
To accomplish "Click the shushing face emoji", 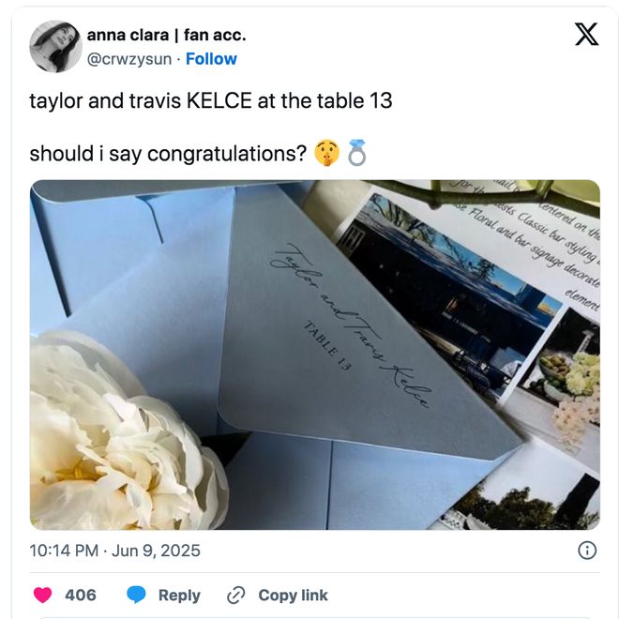I will click(x=326, y=153).
